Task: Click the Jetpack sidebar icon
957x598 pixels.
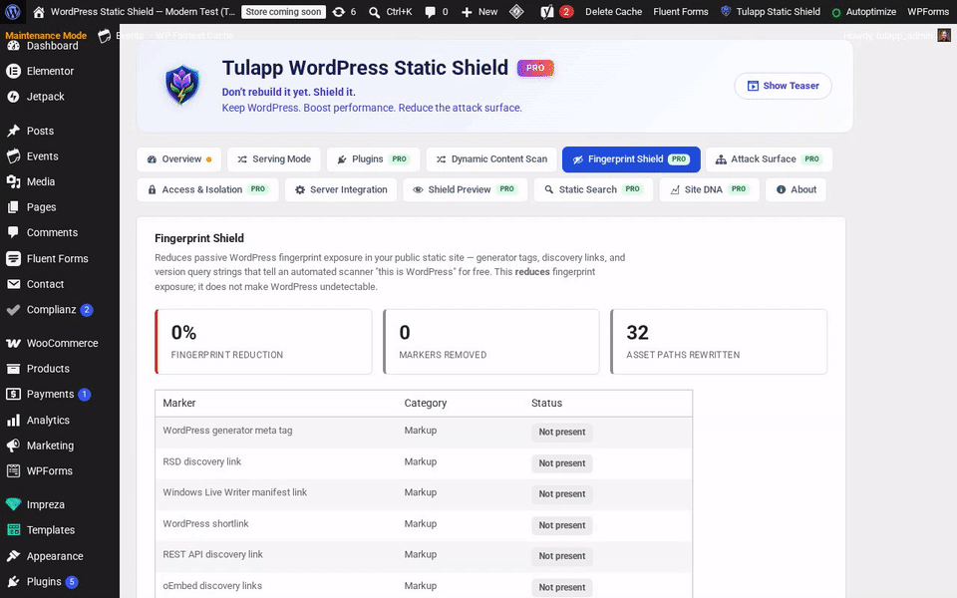Action: point(13,97)
